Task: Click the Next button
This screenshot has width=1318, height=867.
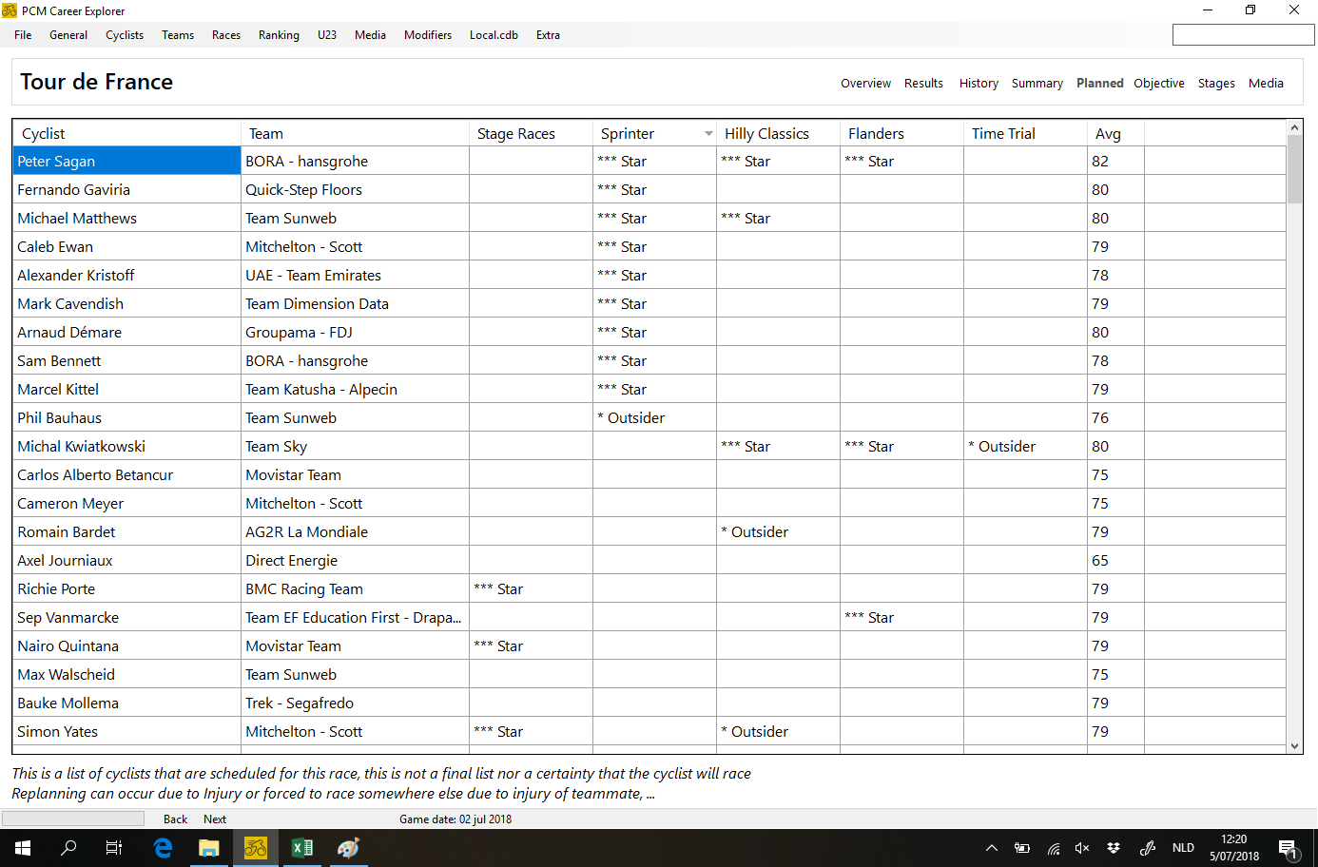Action: [x=215, y=819]
